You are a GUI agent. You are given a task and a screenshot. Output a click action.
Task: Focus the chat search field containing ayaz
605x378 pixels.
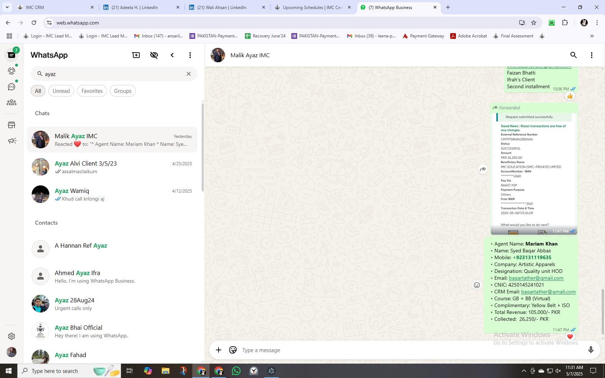coord(114,74)
